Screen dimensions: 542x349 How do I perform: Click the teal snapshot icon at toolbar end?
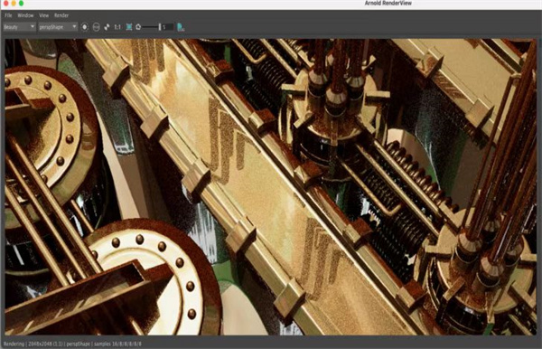[x=181, y=27]
